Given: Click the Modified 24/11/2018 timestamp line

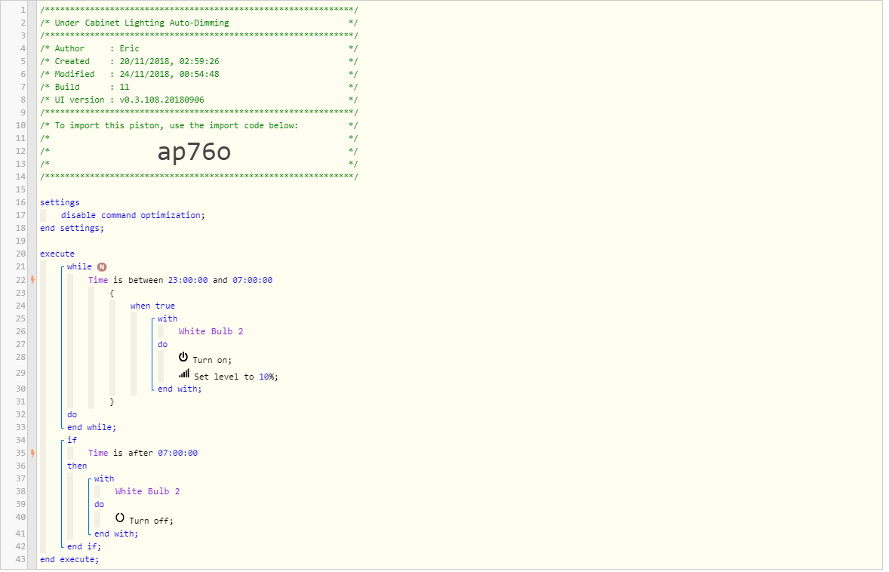Looking at the screenshot, I should point(199,74).
